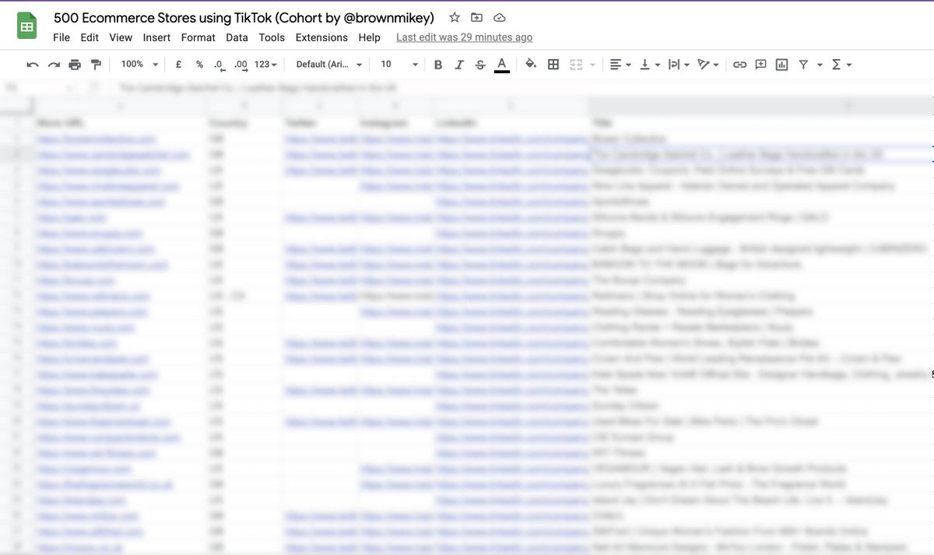Screen dimensions: 934x555
Task: Open the text wrapping dropdown
Action: tap(678, 65)
